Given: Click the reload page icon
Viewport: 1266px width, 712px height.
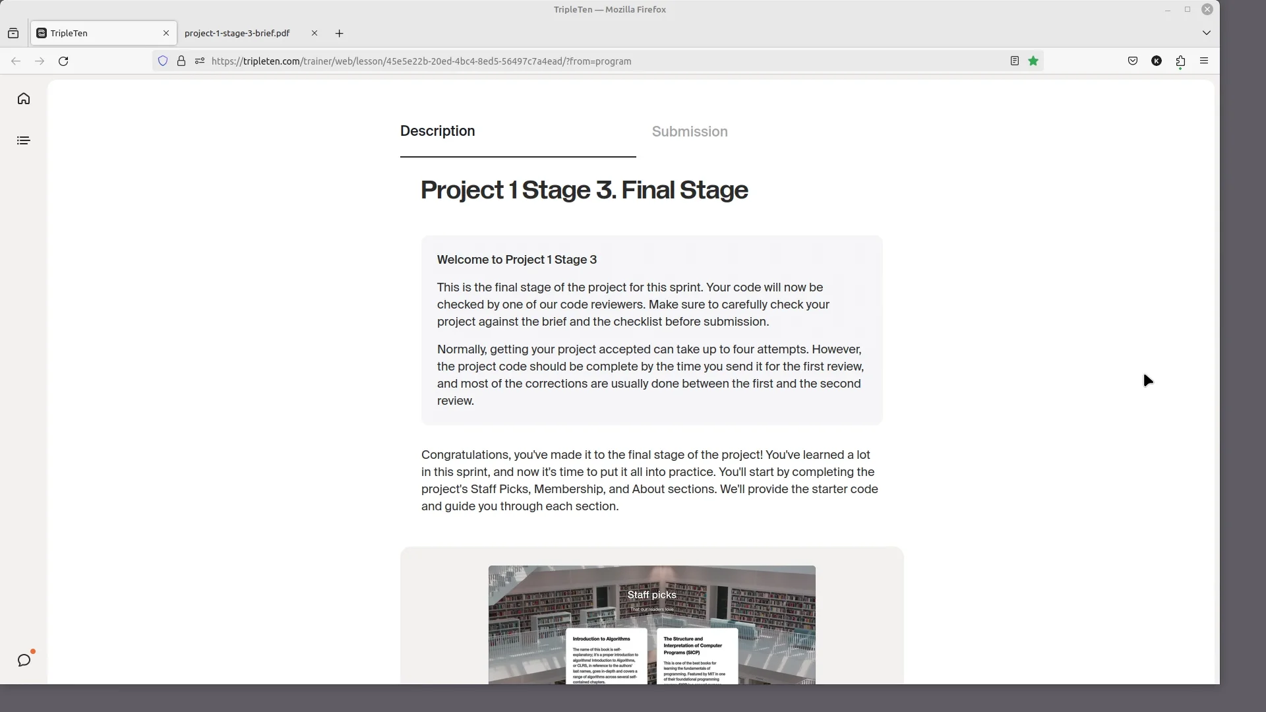Looking at the screenshot, I should 63,61.
